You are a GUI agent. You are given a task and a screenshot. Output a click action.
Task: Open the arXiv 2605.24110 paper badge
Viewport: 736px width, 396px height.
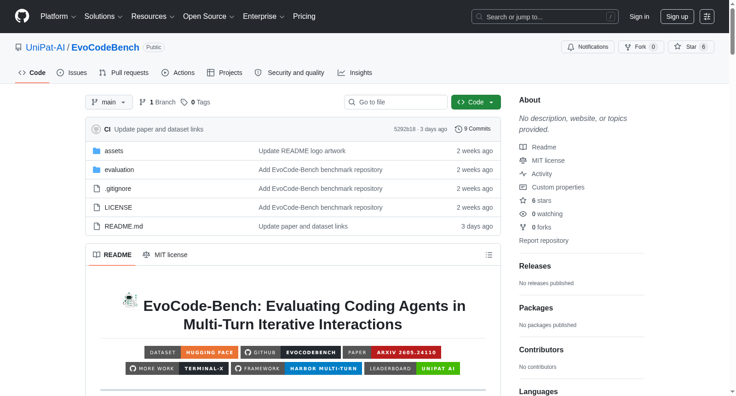[x=392, y=352]
